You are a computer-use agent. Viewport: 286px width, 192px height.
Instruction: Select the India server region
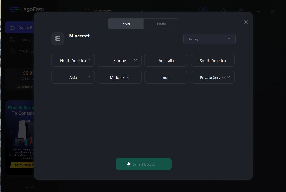[x=166, y=77]
